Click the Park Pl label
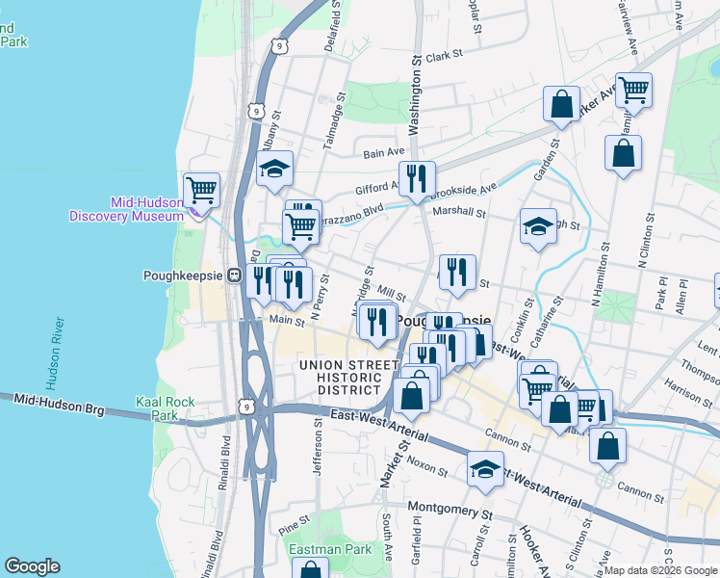Viewport: 720px width, 578px height. point(661,293)
